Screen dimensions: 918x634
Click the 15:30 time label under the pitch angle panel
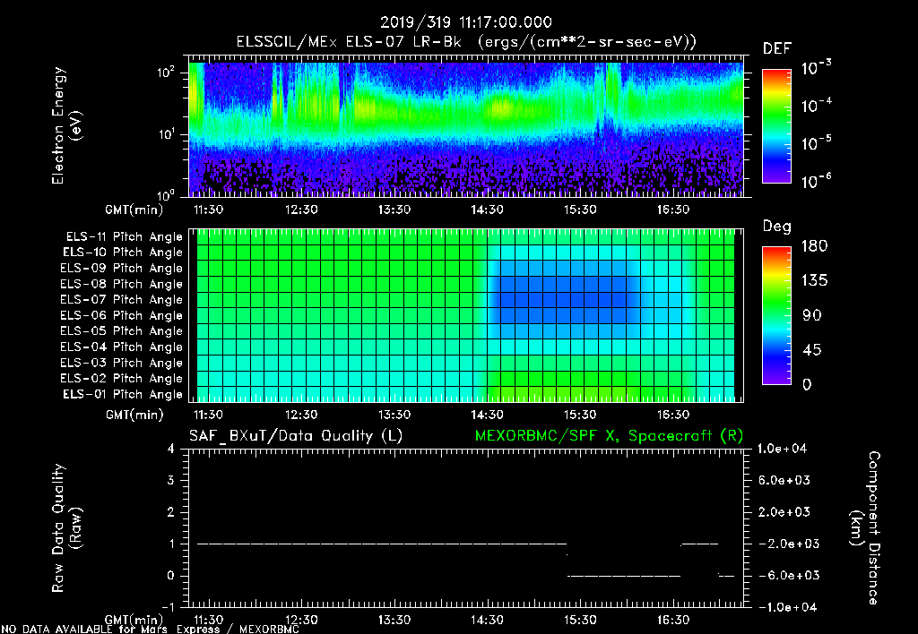[580, 415]
